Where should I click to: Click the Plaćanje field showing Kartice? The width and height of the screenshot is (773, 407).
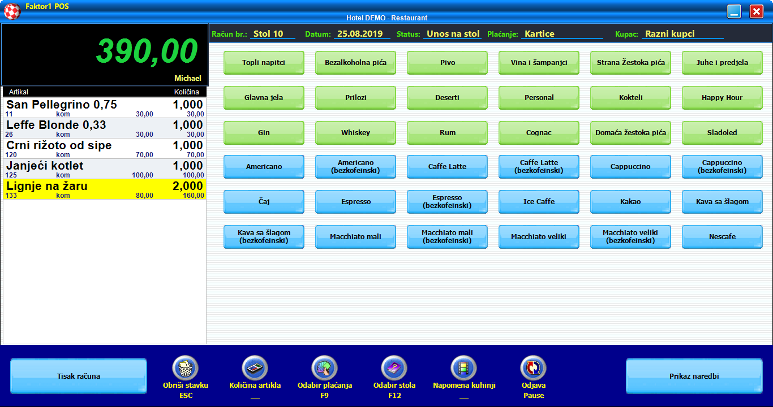[x=561, y=34]
